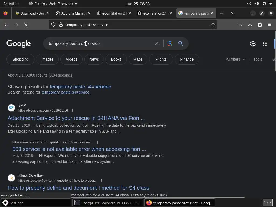276x207 pixels.
Task: Open search Tools
Action: point(258,59)
